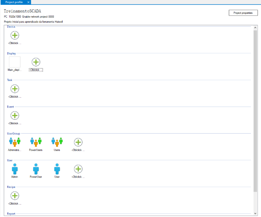Click the TreinamentoSCADA project title
Viewport: 261px width, 217px height.
coord(22,11)
